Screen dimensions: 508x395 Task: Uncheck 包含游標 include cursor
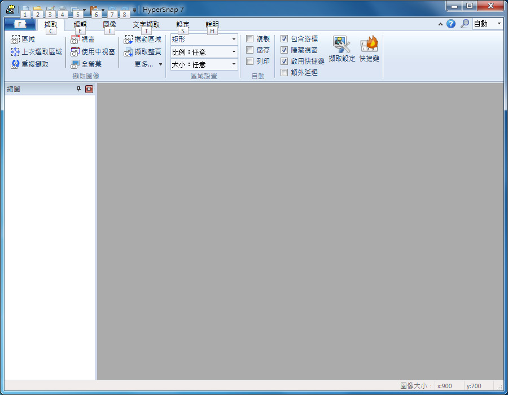tap(284, 39)
